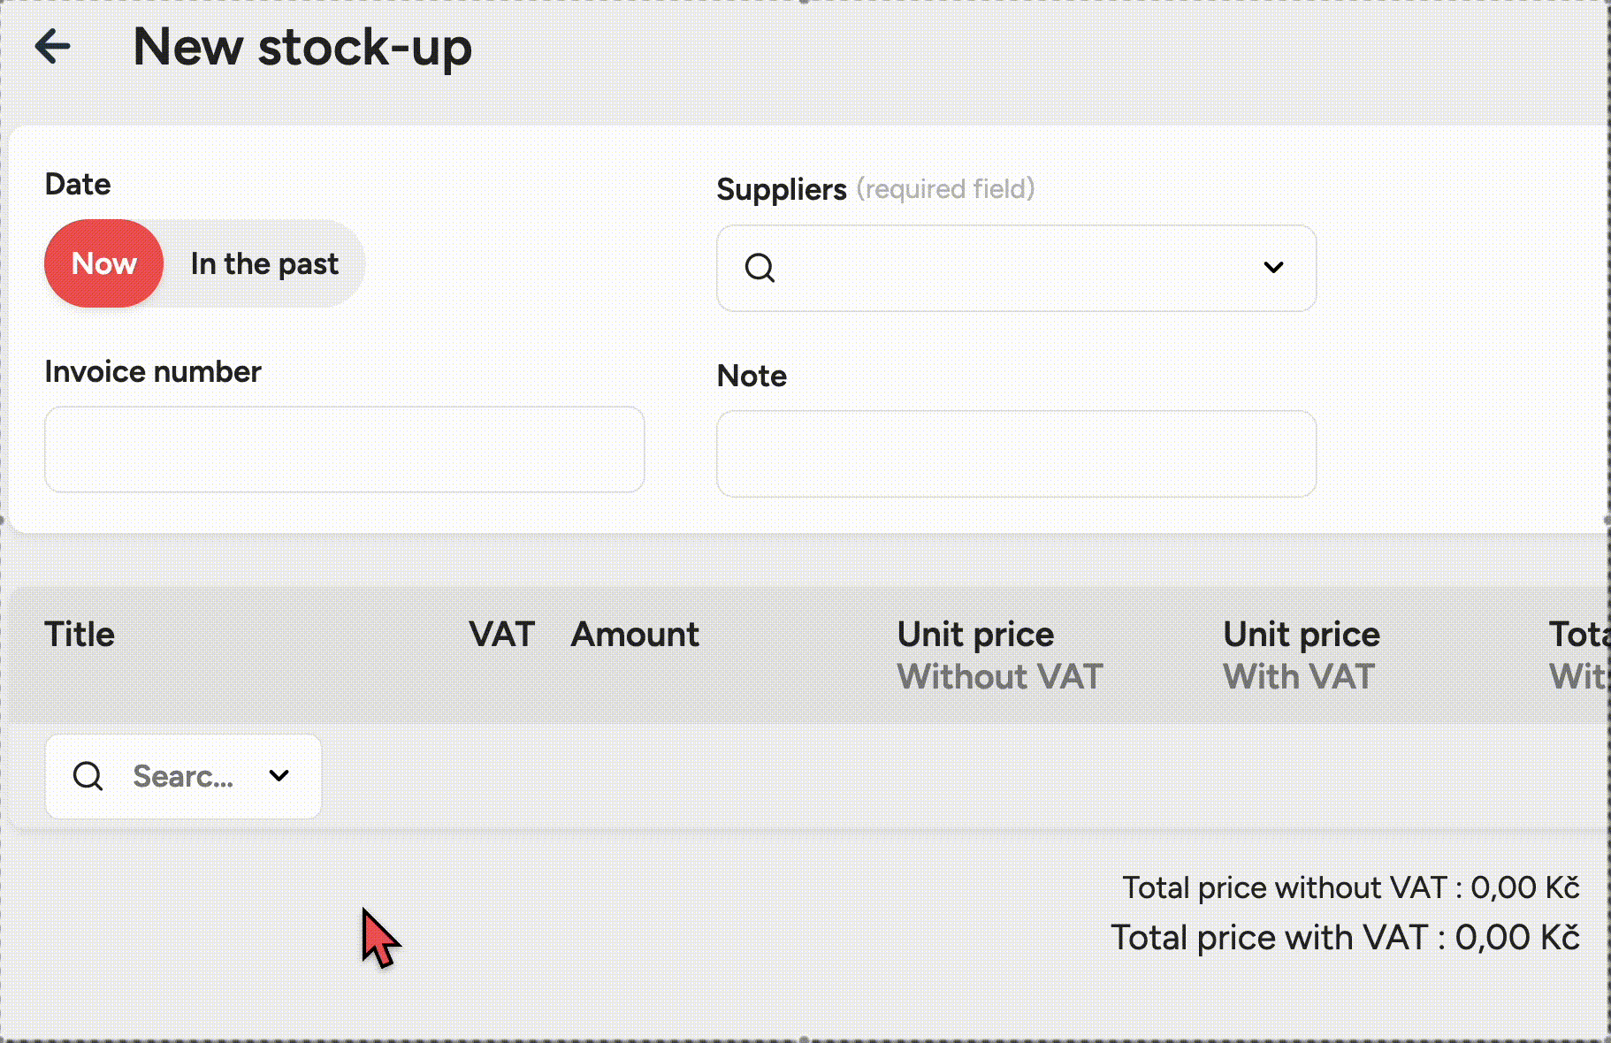Click the item Search placeholder text
This screenshot has height=1043, width=1611.
pyautogui.click(x=183, y=776)
